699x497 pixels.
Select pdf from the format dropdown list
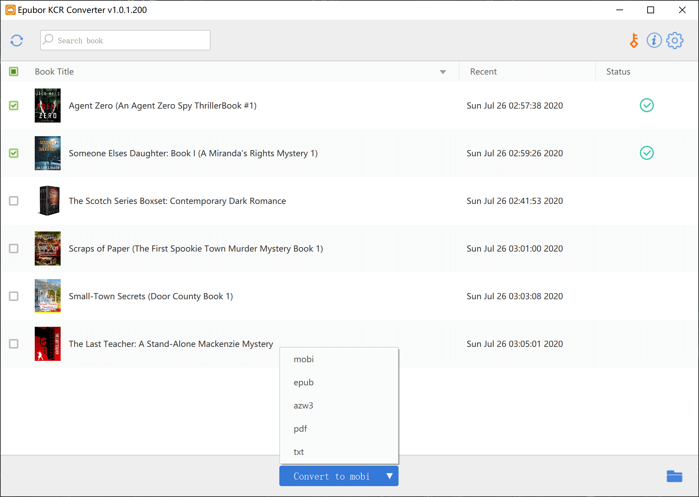point(300,428)
